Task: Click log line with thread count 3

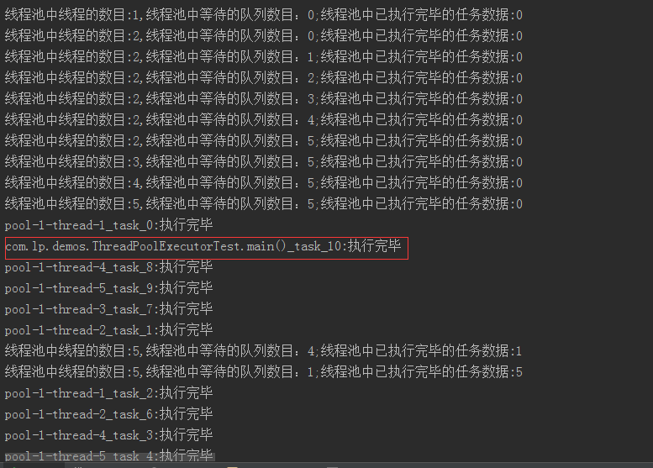Action: [264, 162]
